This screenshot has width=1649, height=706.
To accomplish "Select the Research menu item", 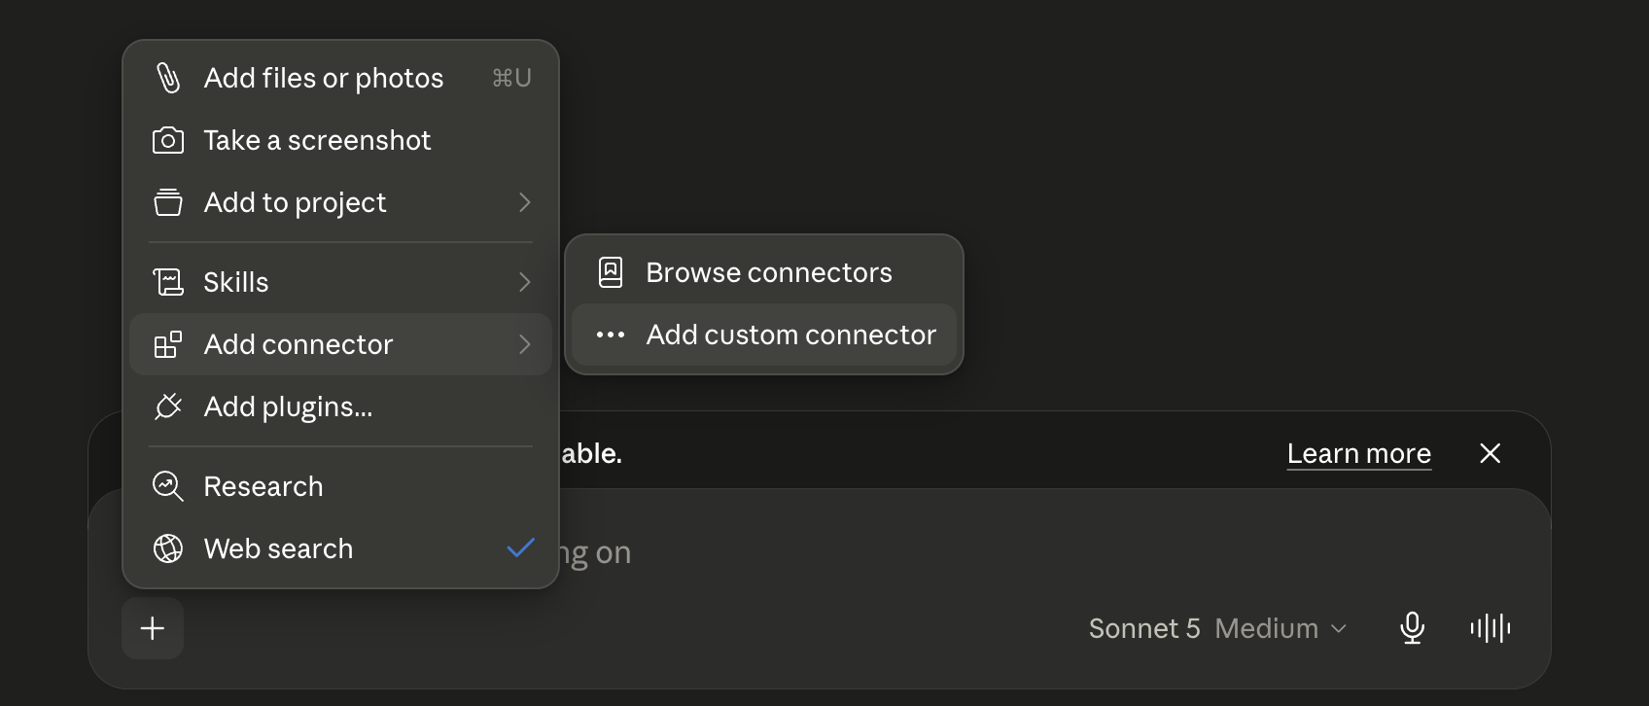I will point(340,486).
